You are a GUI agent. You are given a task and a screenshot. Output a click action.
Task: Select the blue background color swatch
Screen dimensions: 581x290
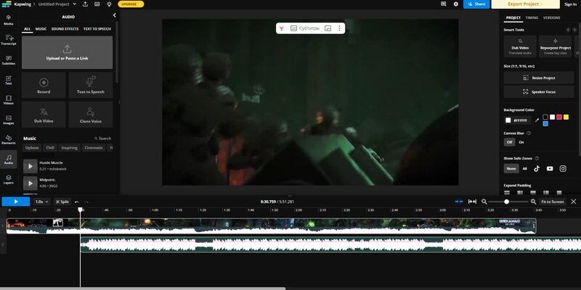pyautogui.click(x=545, y=123)
